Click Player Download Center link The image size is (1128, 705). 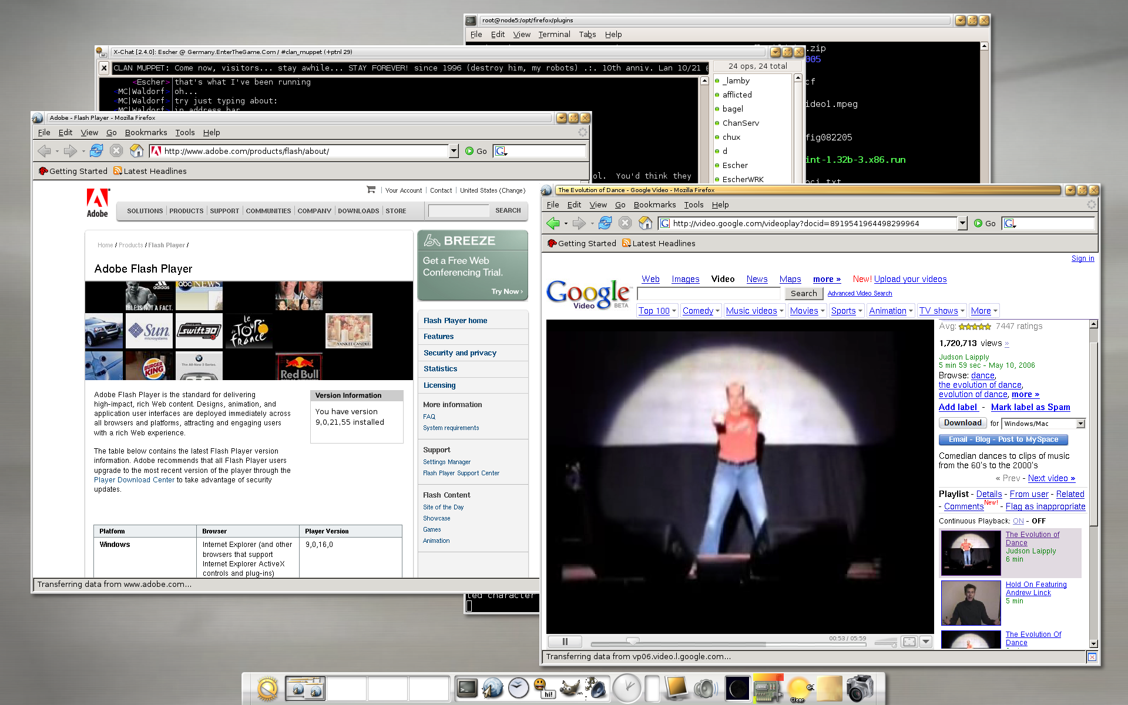[134, 480]
